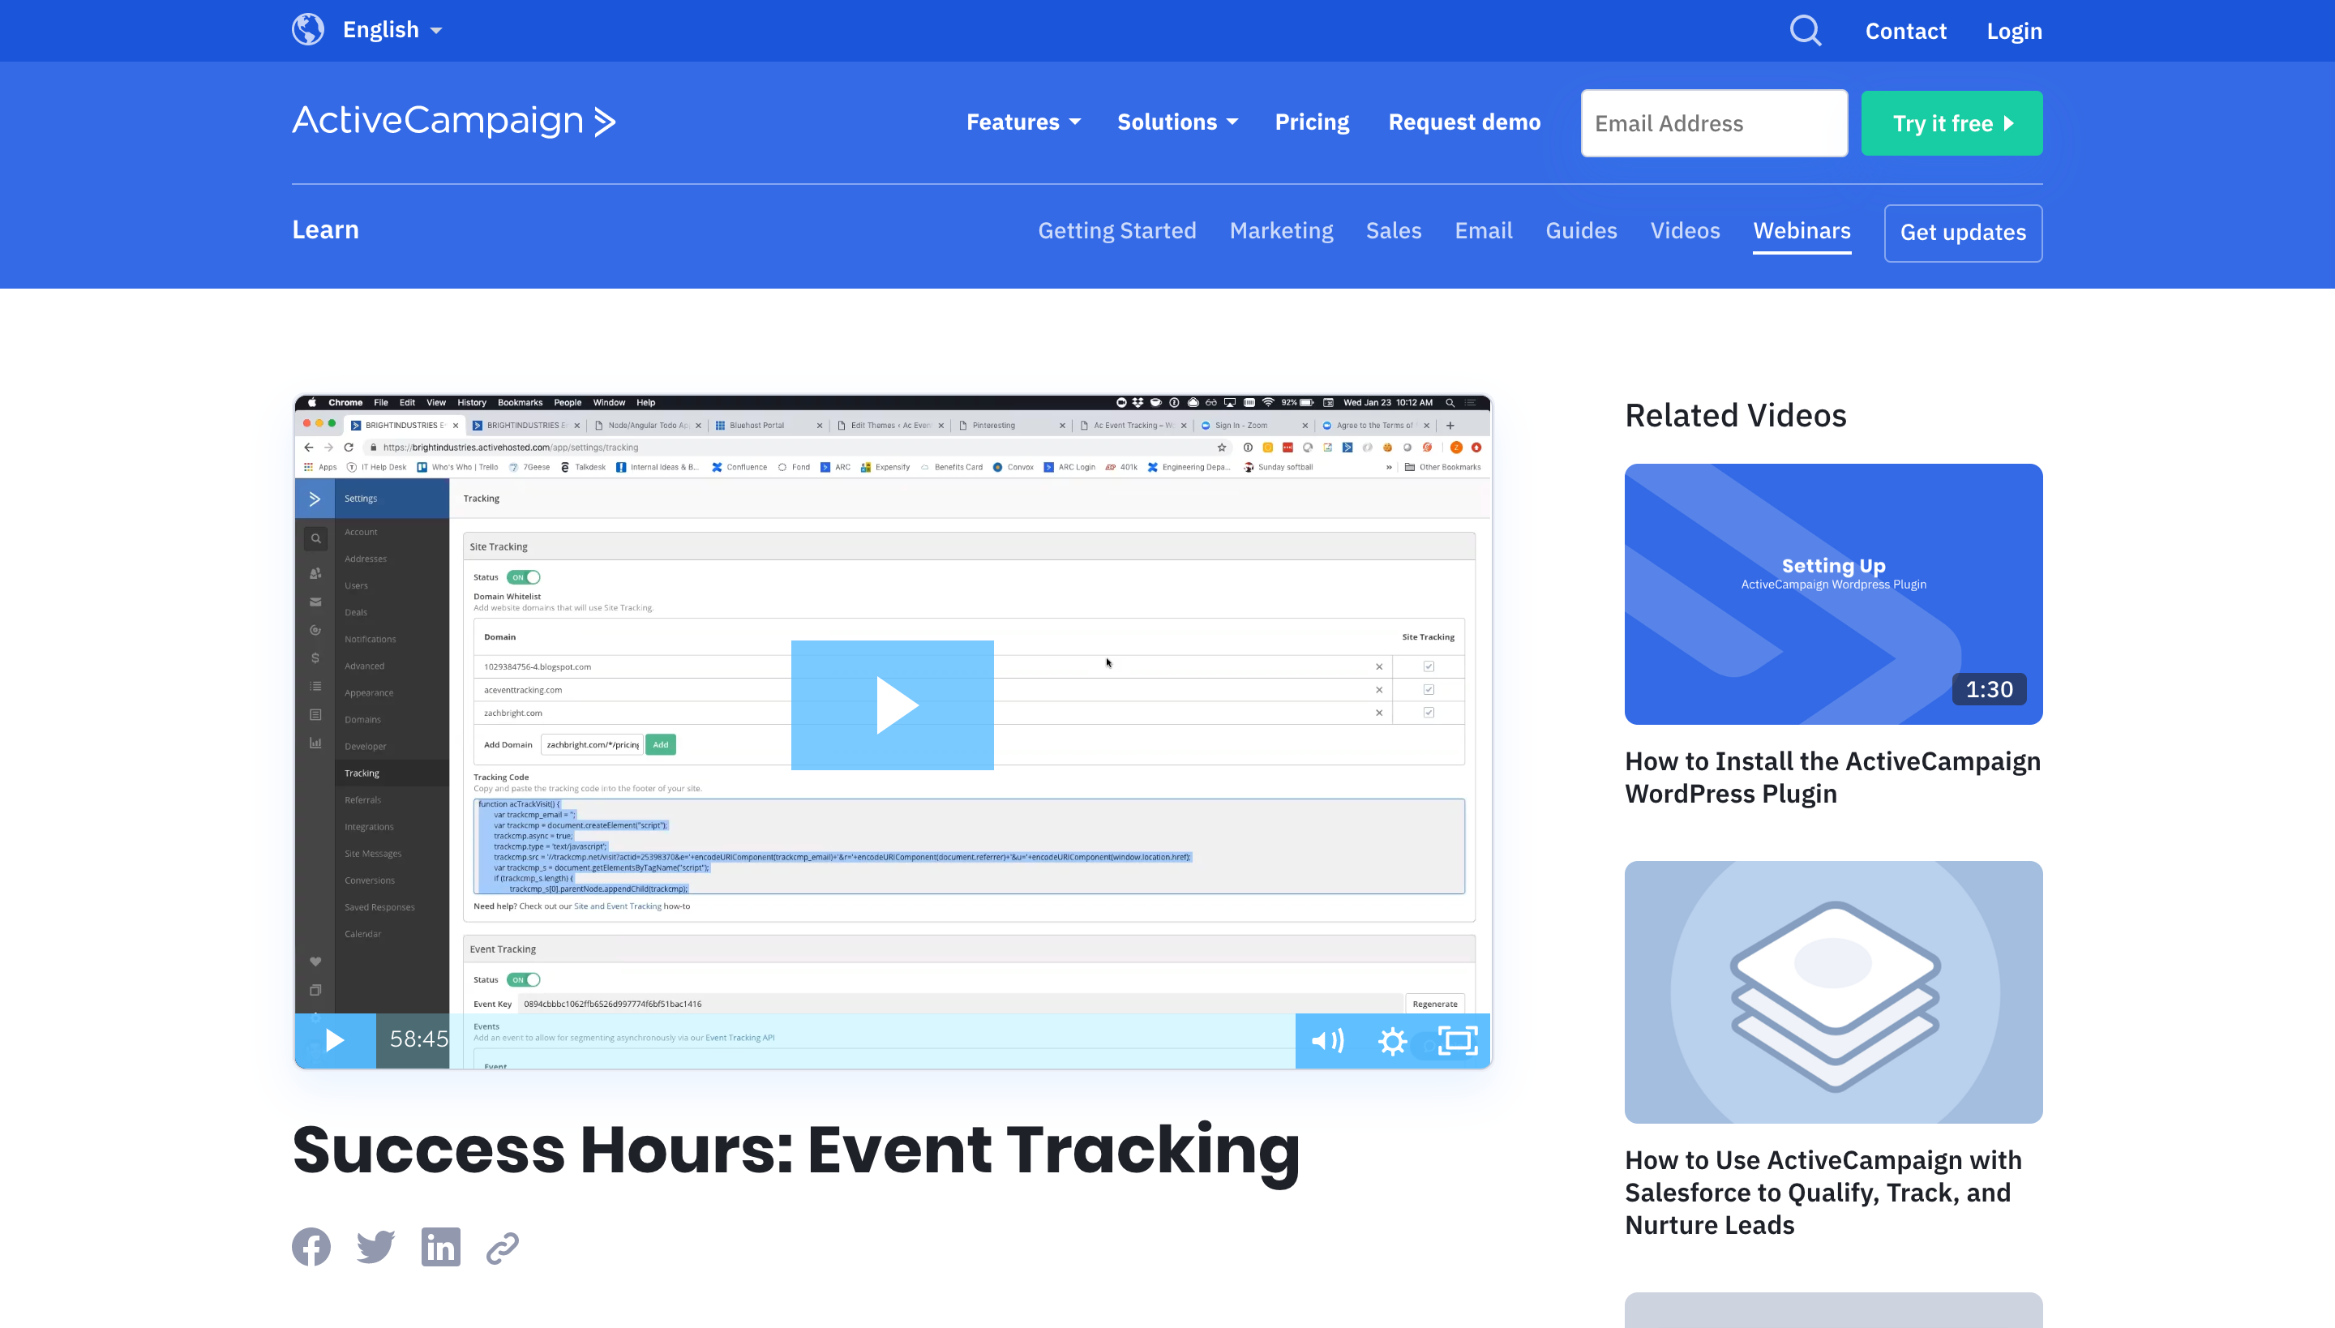
Task: Click the globe language icon
Action: (308, 30)
